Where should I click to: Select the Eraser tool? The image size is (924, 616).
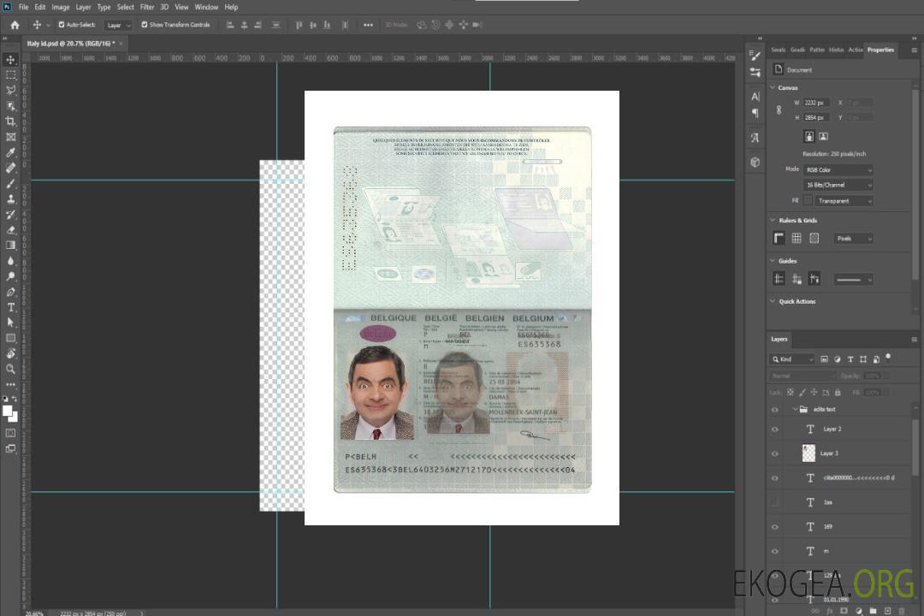pos(10,230)
